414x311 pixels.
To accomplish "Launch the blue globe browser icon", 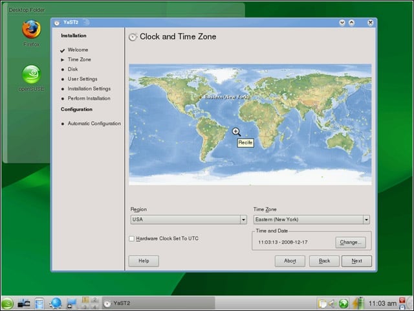I will click(x=56, y=303).
